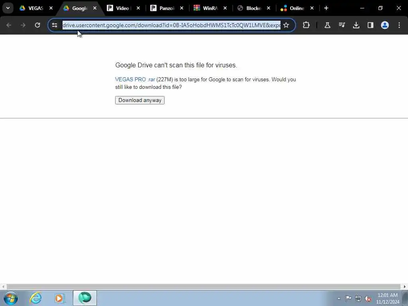Go back to the previous page
The width and height of the screenshot is (408, 306).
pos(9,25)
